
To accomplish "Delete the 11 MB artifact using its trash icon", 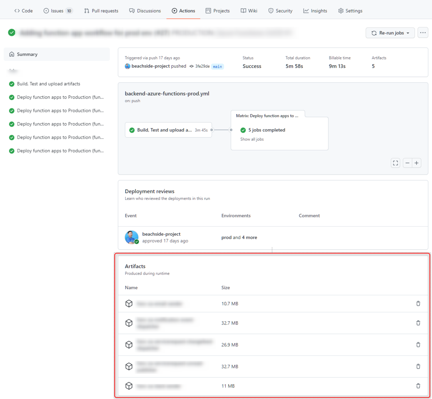I will tap(418, 386).
